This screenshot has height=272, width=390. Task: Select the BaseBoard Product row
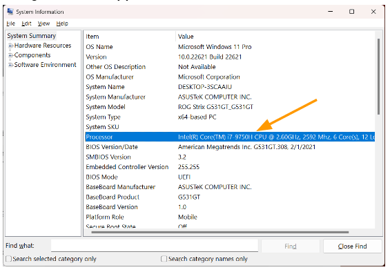coord(230,197)
